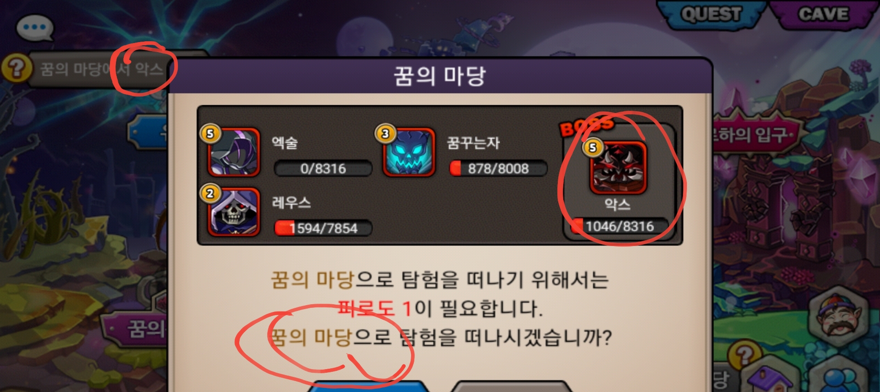Select the 레우스 skeleton portrait
880x392 pixels.
point(234,212)
